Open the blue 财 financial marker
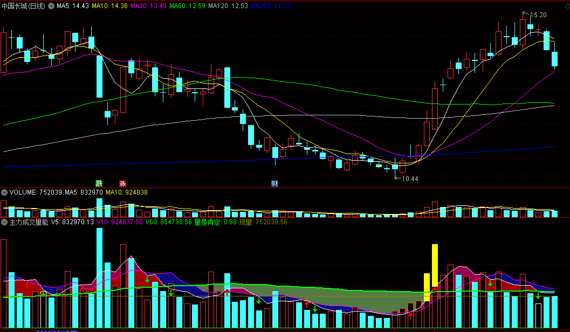570x332 pixels. click(274, 183)
